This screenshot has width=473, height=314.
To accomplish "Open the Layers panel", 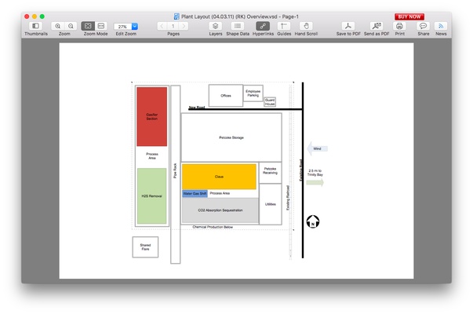I will point(215,27).
